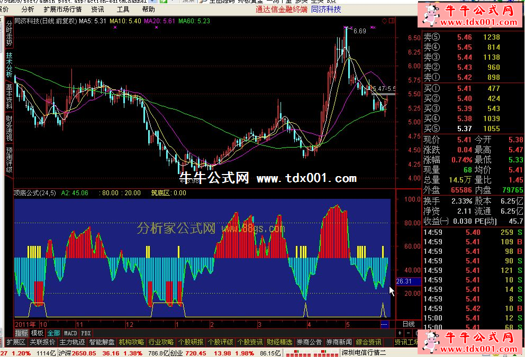Viewport: 525px width, 357px height.
Task: Open the 资讯 menu
Action: click(x=97, y=10)
